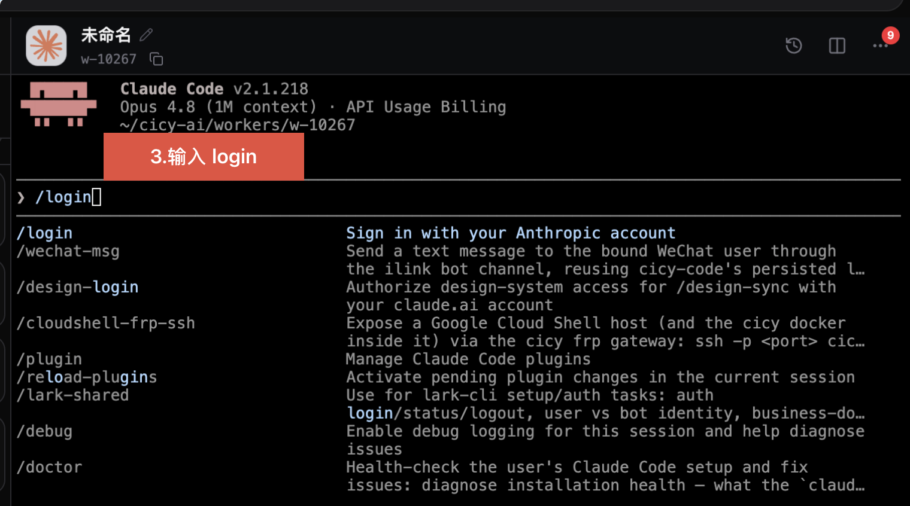Choose the /design-login command
The image size is (910, 506).
point(78,287)
